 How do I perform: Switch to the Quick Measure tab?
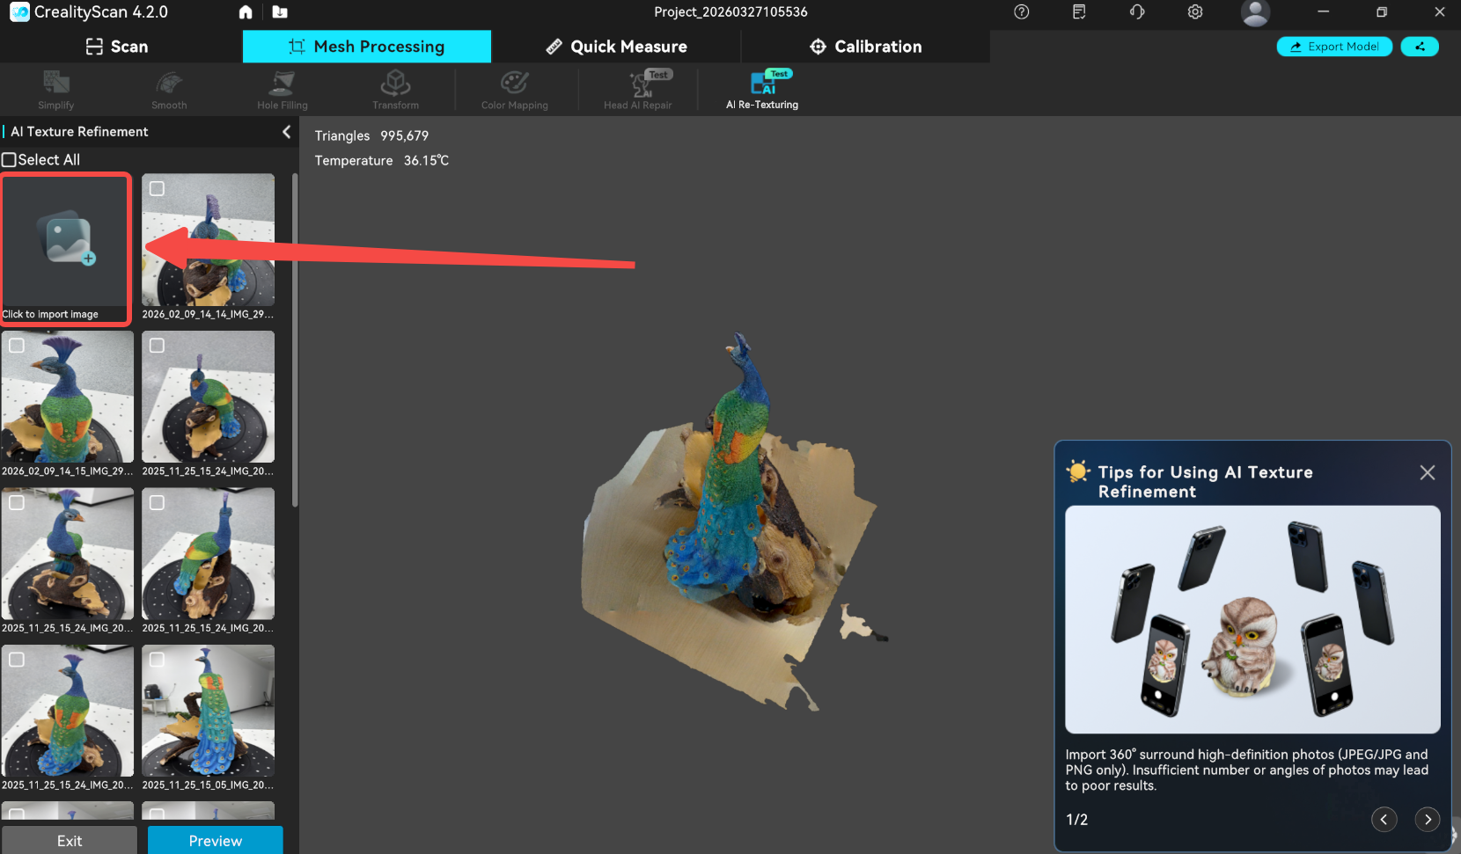coord(616,47)
